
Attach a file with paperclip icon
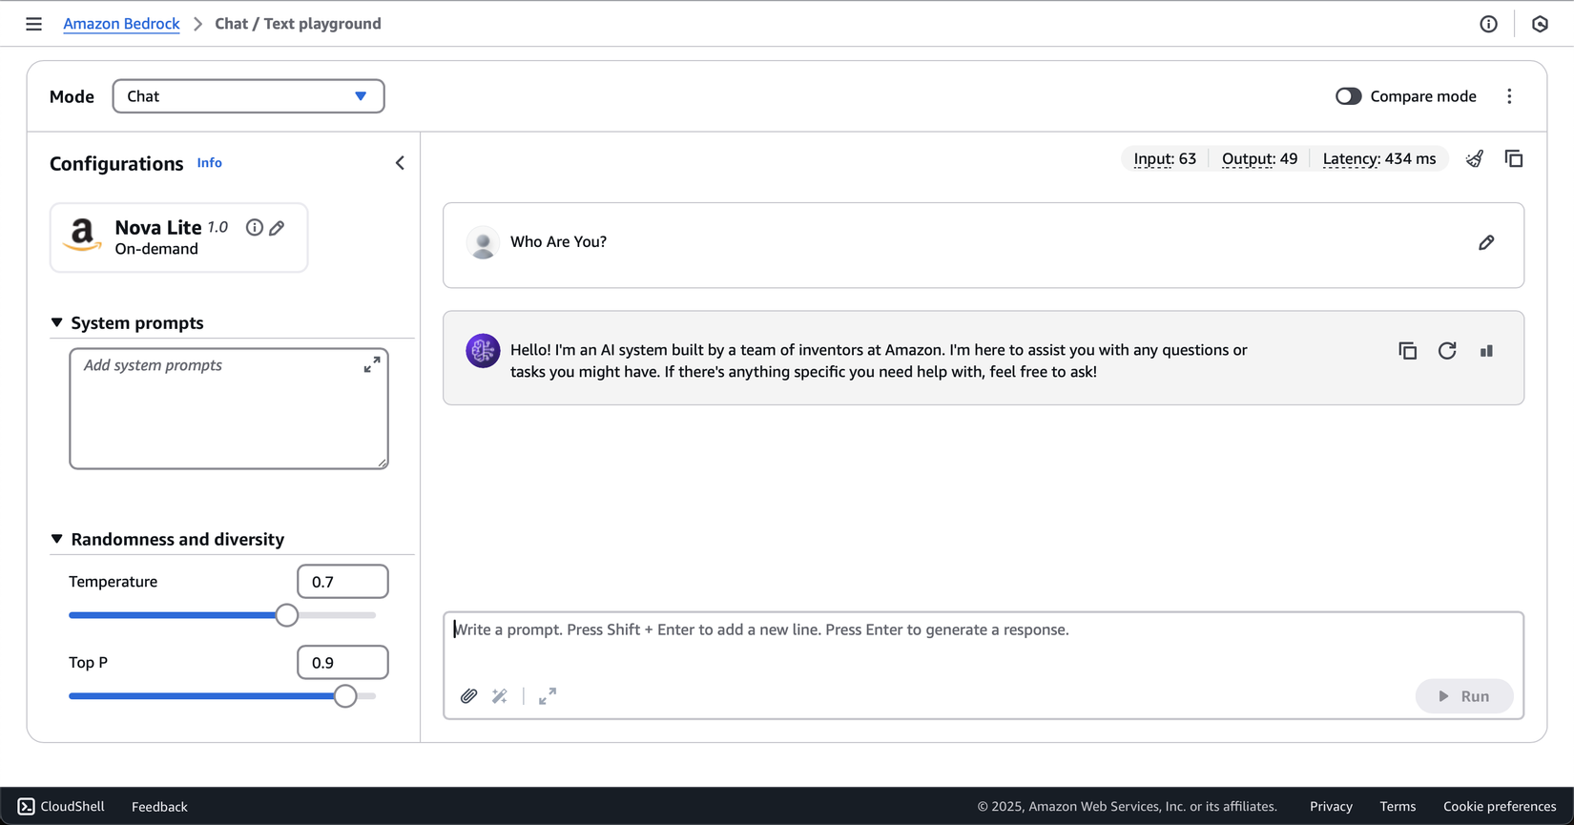pos(468,696)
